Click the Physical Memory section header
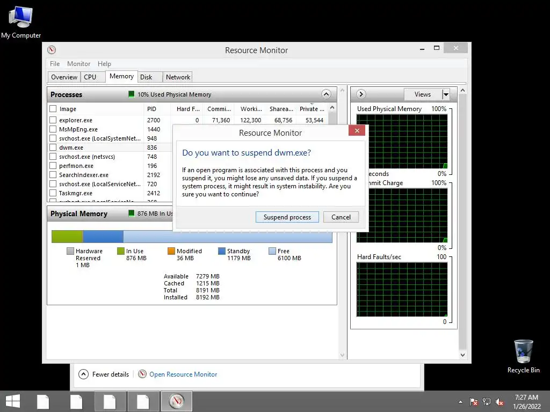 pyautogui.click(x=192, y=214)
